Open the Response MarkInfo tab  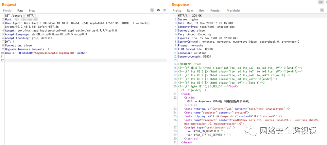tap(233, 11)
